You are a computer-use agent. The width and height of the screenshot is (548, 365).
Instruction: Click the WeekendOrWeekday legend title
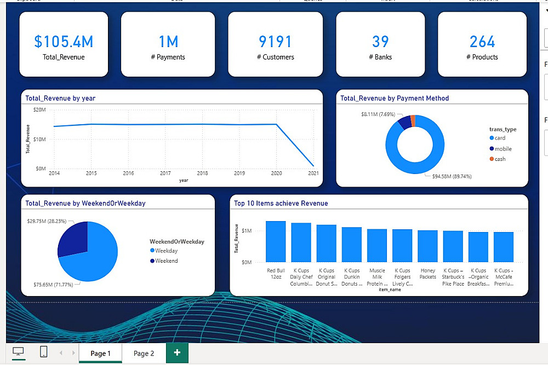tap(177, 241)
